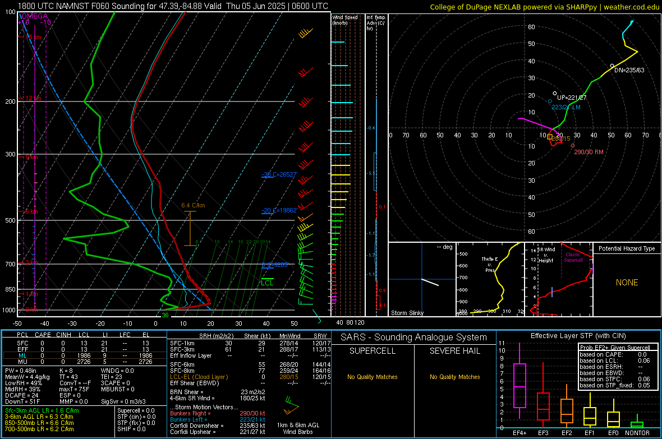The height and width of the screenshot is (439, 662).
Task: Click the SFC-1km row label
Action: pos(182,343)
